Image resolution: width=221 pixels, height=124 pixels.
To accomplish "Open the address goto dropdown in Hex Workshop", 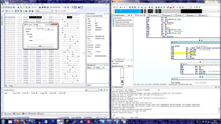I will click(x=63, y=7).
